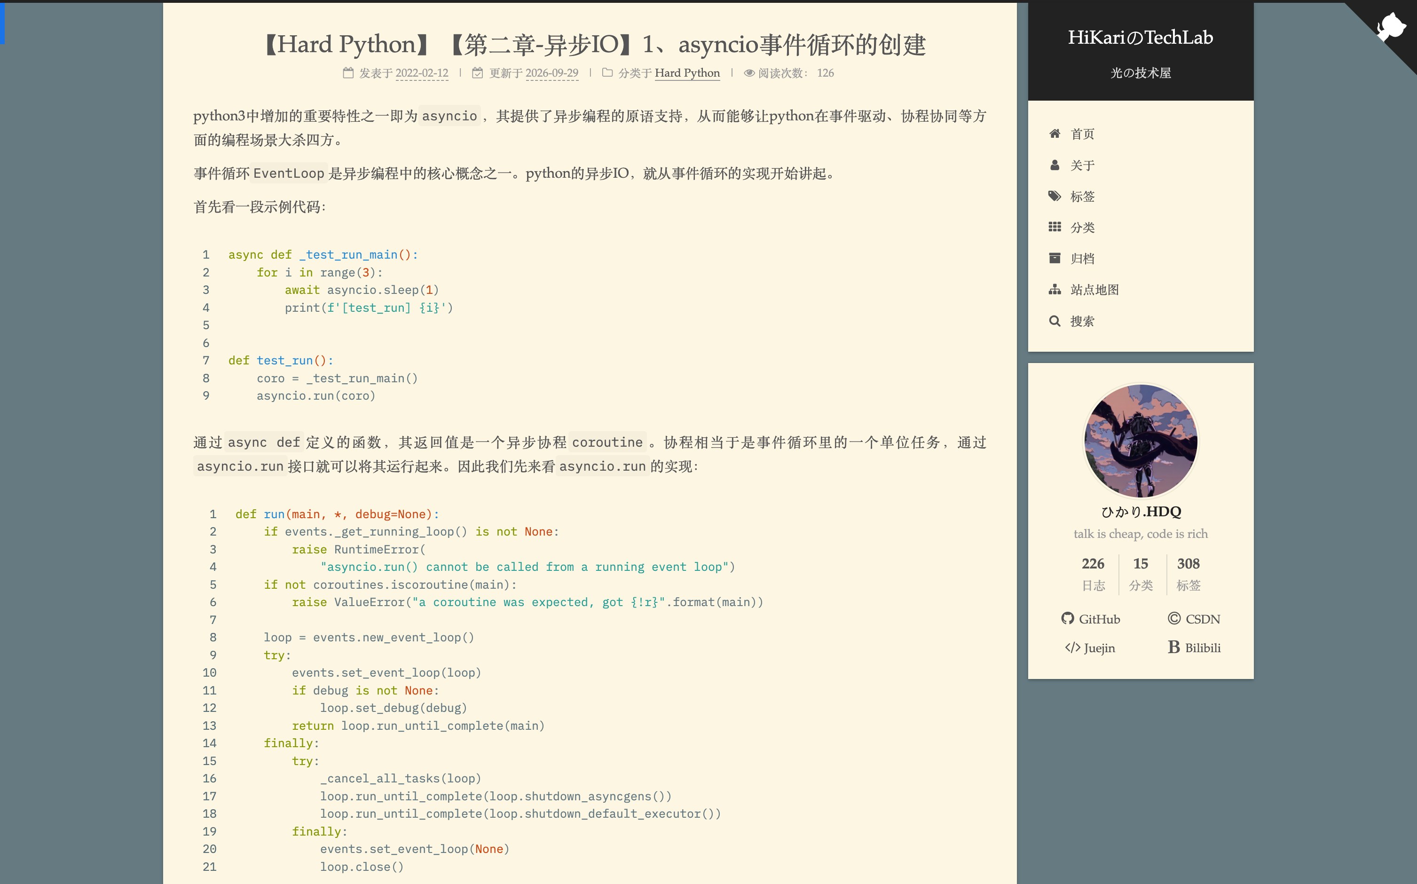
Task: Go to the 分类 menu entry
Action: click(x=1082, y=228)
